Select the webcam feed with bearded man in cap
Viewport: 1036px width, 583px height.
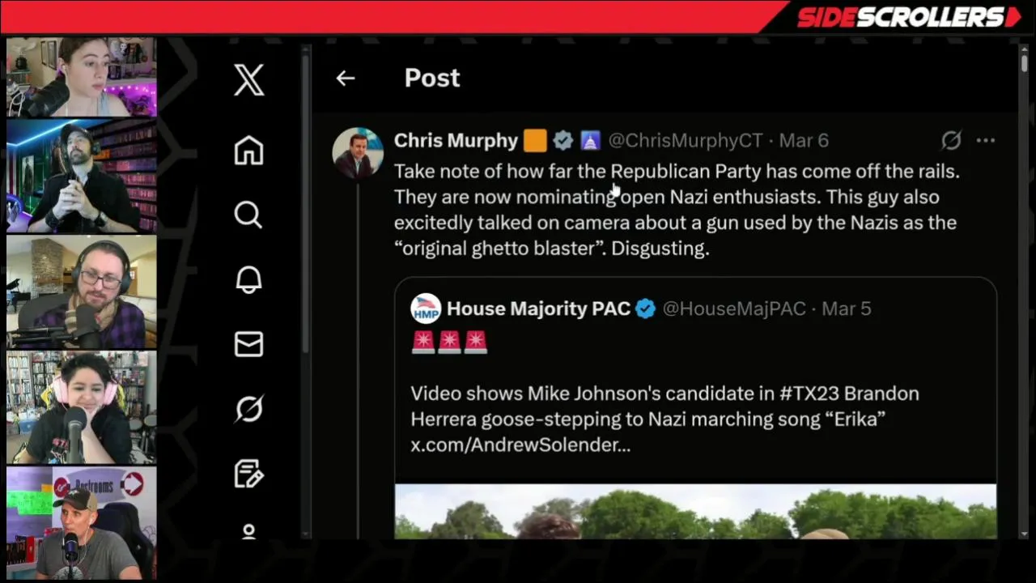(82, 177)
